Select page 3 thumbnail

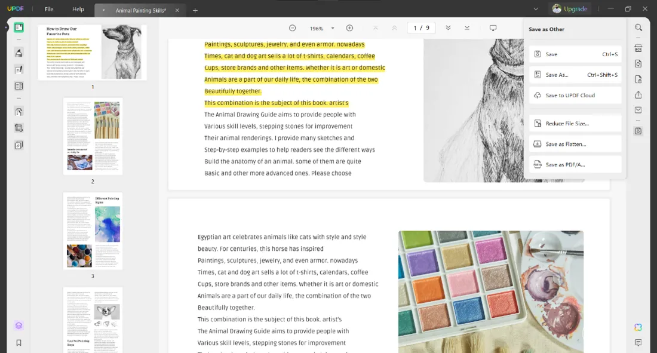(x=93, y=231)
